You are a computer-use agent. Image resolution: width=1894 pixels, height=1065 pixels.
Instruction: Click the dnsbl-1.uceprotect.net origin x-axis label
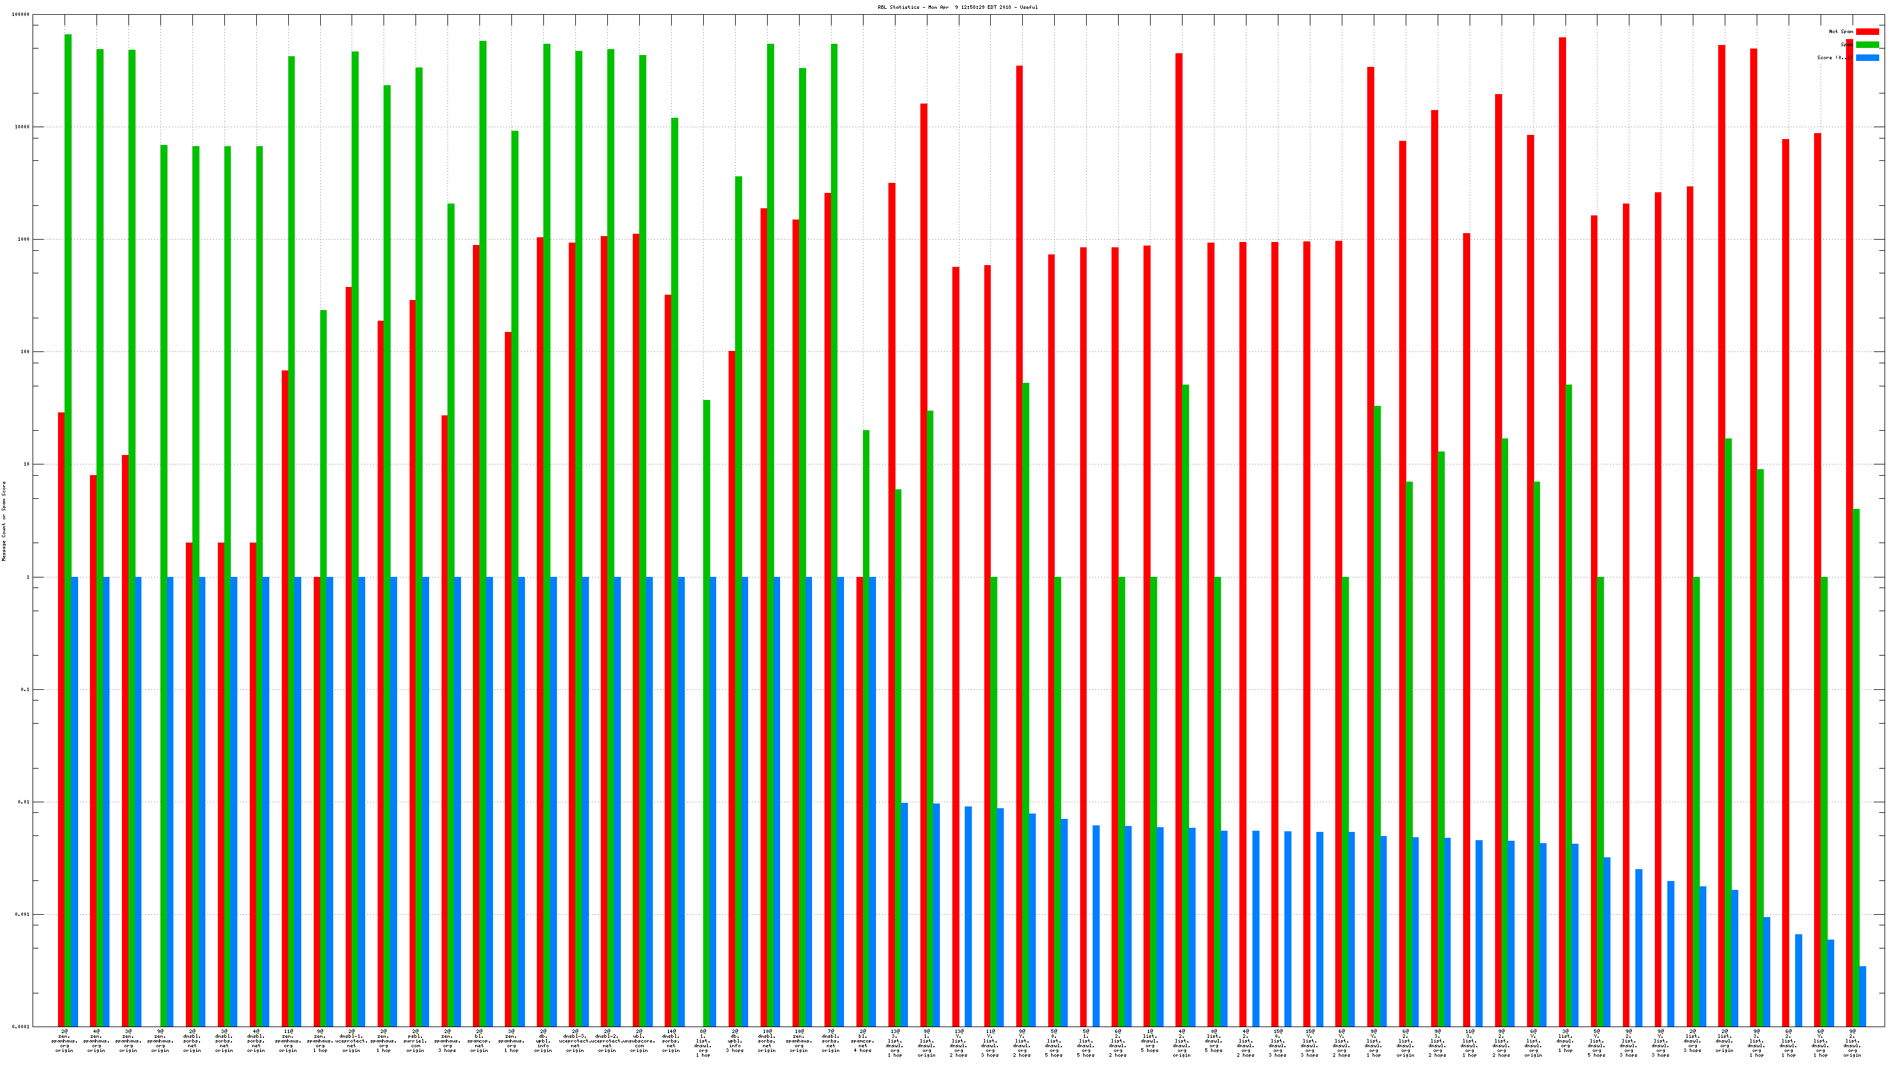352,1041
